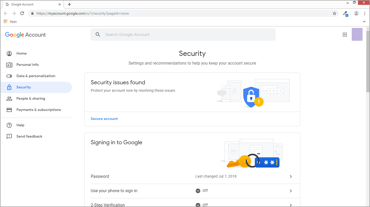Open the Home section icon

9,53
